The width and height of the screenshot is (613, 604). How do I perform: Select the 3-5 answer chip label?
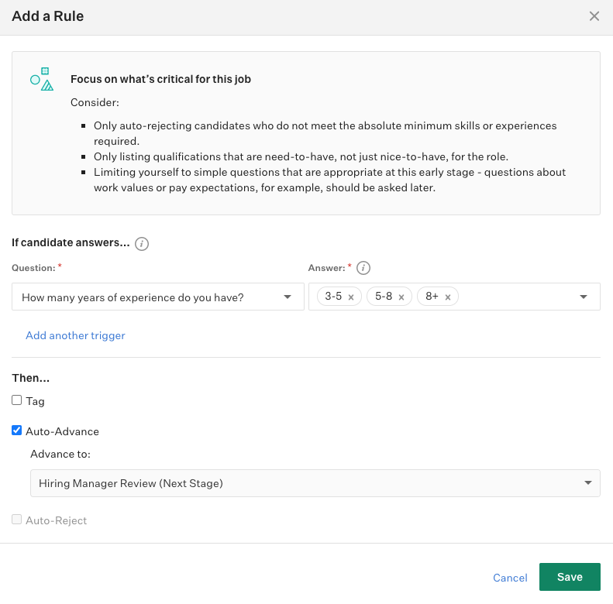tap(333, 297)
